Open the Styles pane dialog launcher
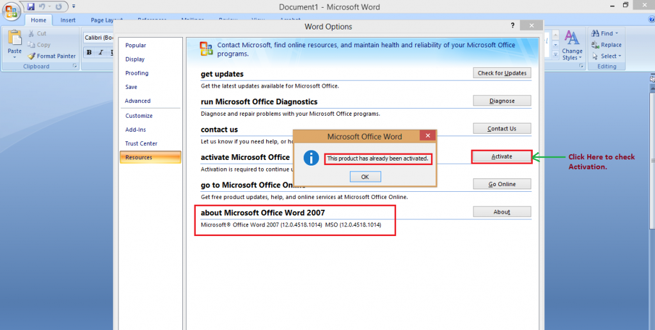 581,67
